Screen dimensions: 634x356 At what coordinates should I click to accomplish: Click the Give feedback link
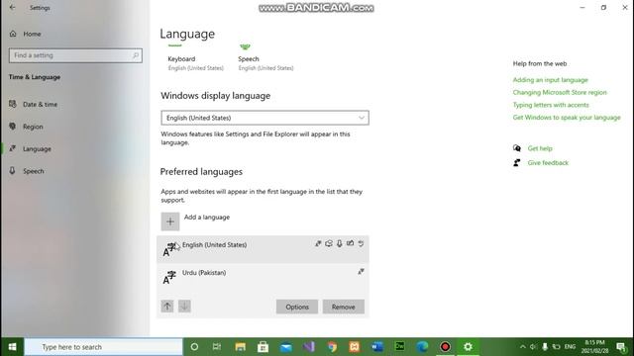pyautogui.click(x=548, y=162)
